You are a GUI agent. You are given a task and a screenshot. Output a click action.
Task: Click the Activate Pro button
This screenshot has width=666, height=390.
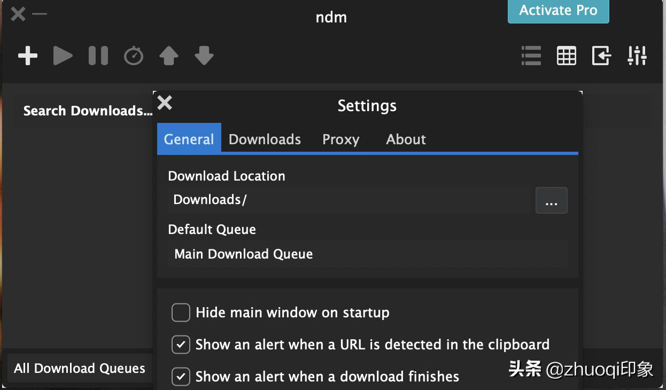click(559, 11)
